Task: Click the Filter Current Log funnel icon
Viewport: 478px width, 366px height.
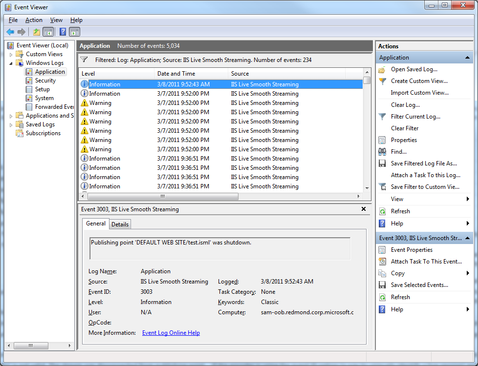Action: point(382,117)
